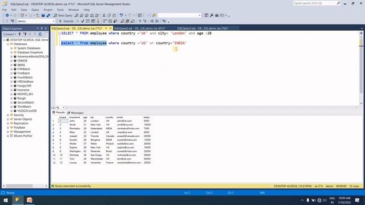Click the Execute button
Screen dimensions: 365x205
pos(66,21)
